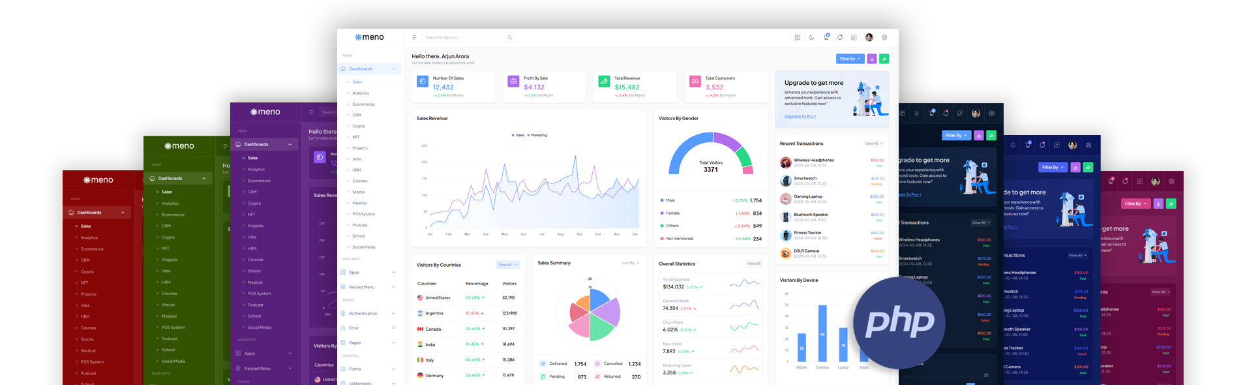Expand the Apps menu in the white sidebar
Image resolution: width=1245 pixels, height=385 pixels.
pyautogui.click(x=393, y=273)
